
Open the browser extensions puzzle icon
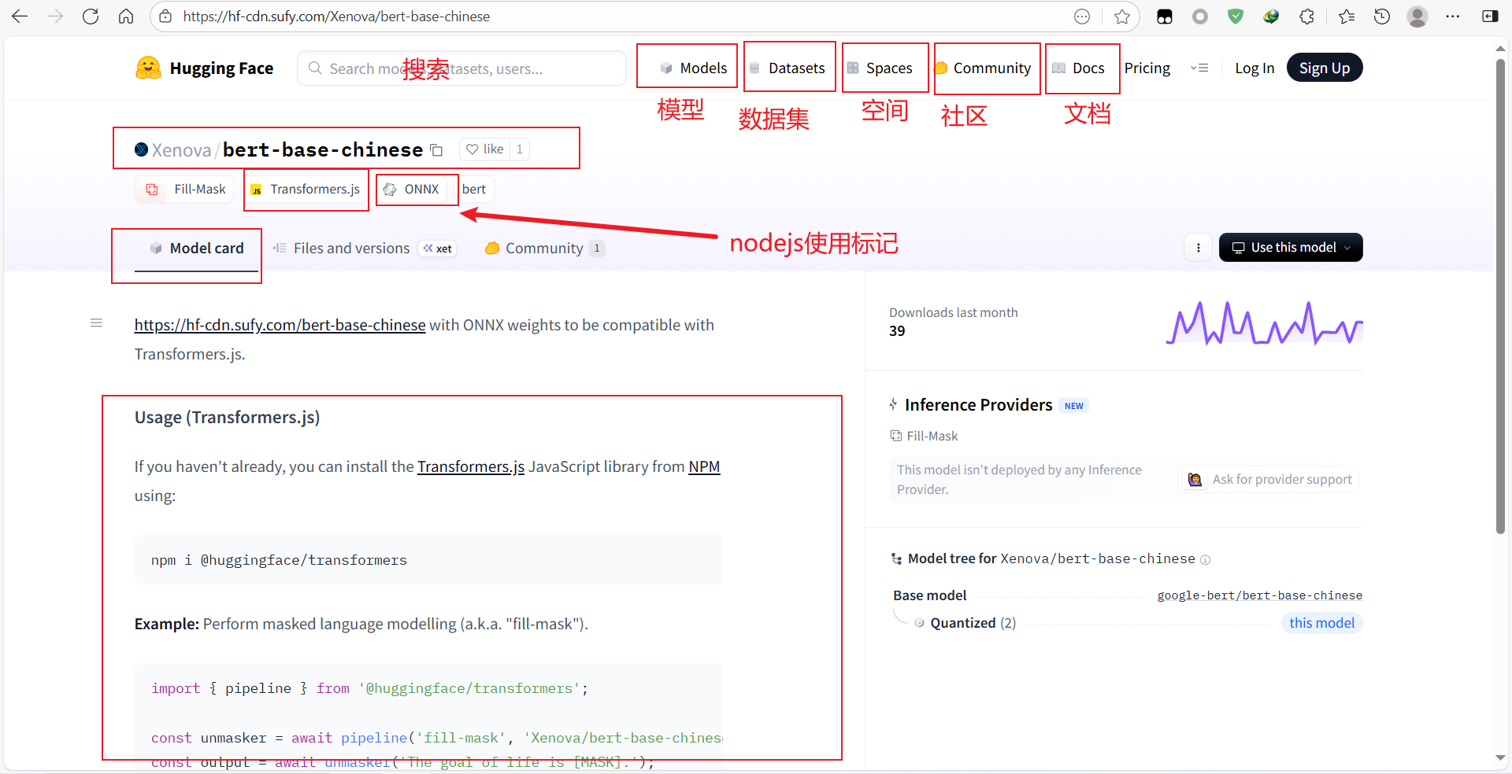[1306, 16]
